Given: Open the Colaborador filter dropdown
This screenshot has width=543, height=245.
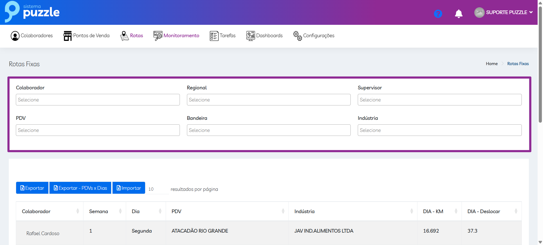Looking at the screenshot, I should [x=98, y=100].
